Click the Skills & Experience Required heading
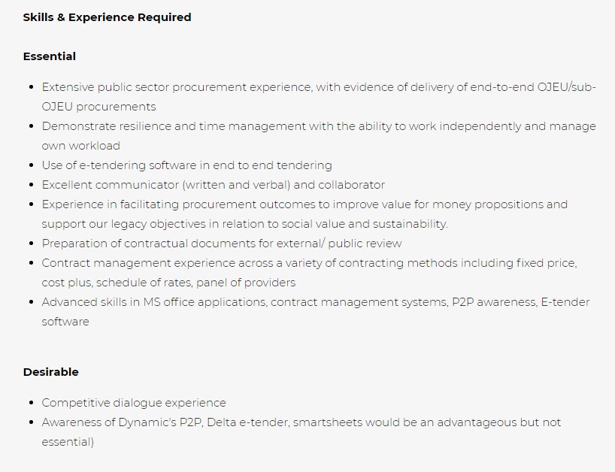The image size is (615, 472). click(107, 17)
